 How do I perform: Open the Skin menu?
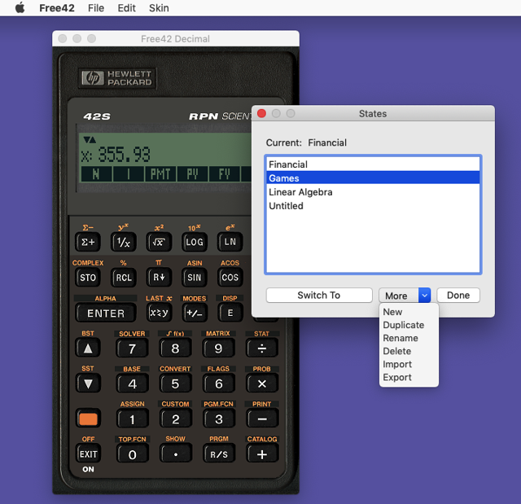pyautogui.click(x=159, y=8)
